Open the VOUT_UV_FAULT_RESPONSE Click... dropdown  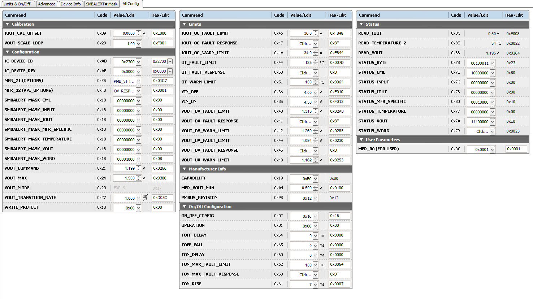point(315,151)
